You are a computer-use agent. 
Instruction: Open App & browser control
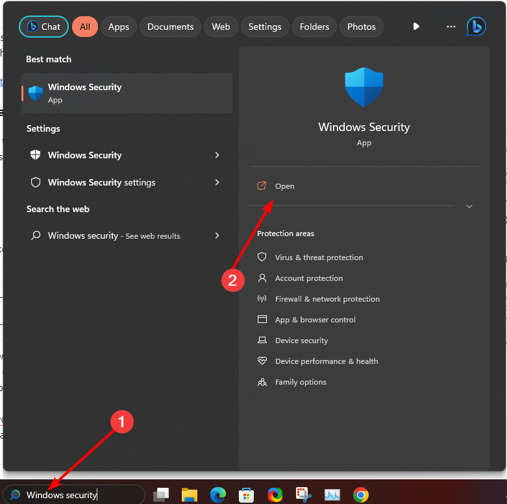point(315,320)
